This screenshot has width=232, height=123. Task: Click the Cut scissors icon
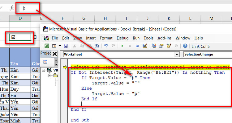click(75, 46)
